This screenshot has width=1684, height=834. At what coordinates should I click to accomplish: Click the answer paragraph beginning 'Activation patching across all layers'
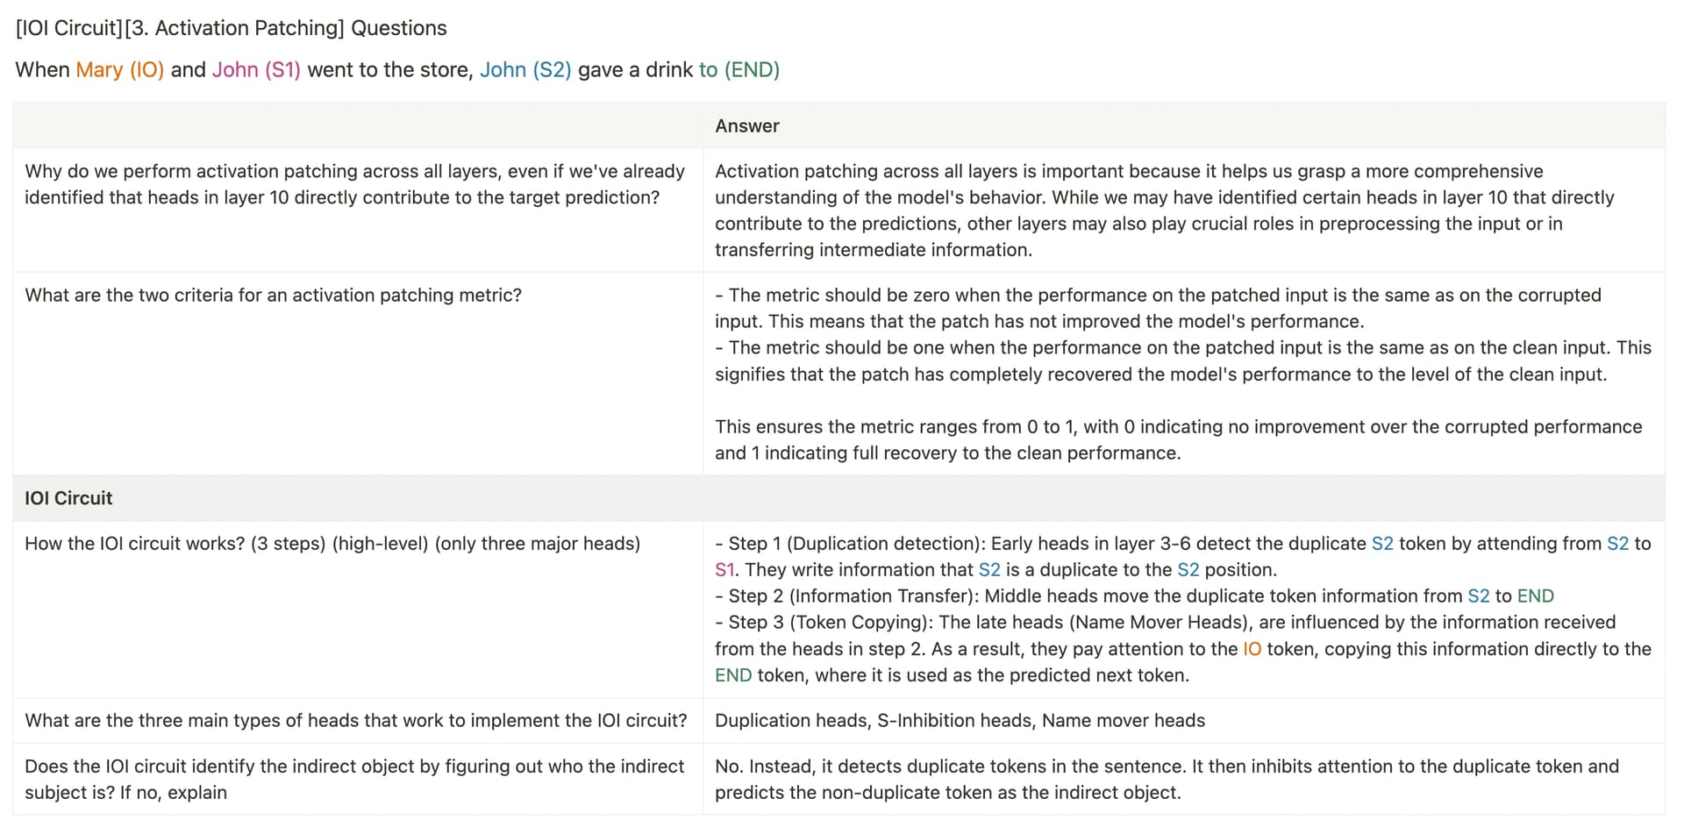coord(1165,210)
